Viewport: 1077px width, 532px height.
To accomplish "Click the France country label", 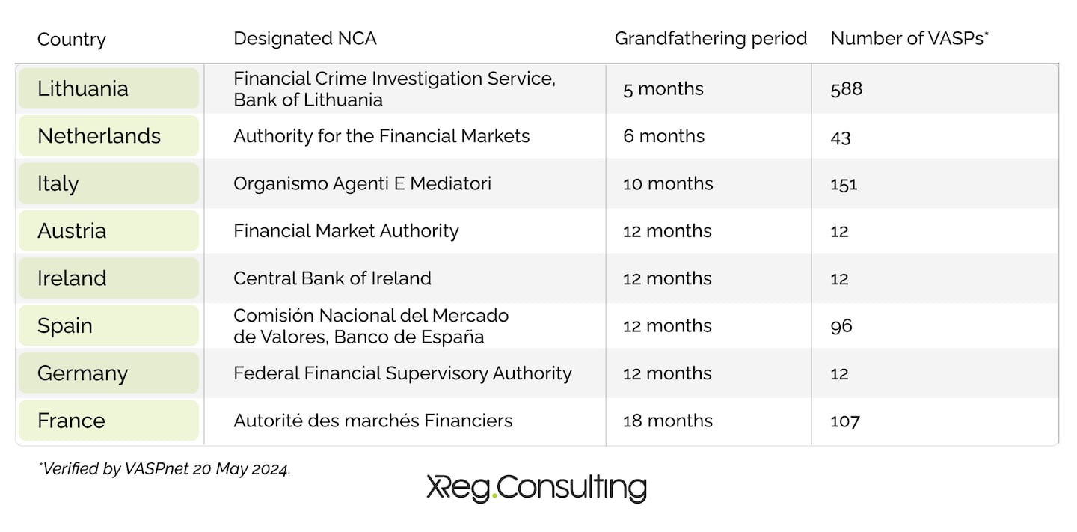I will tap(71, 420).
